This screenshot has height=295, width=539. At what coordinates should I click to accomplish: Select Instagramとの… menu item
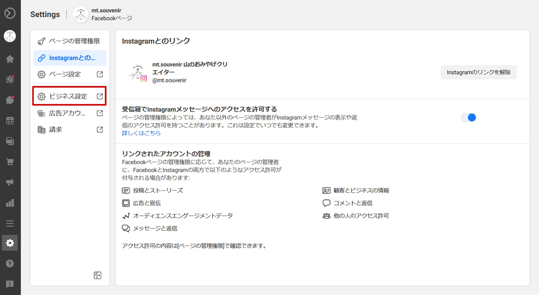(70, 58)
